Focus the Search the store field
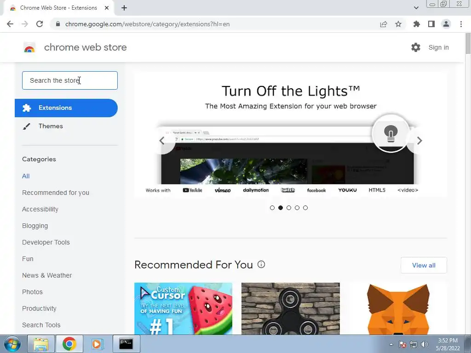 (x=70, y=80)
